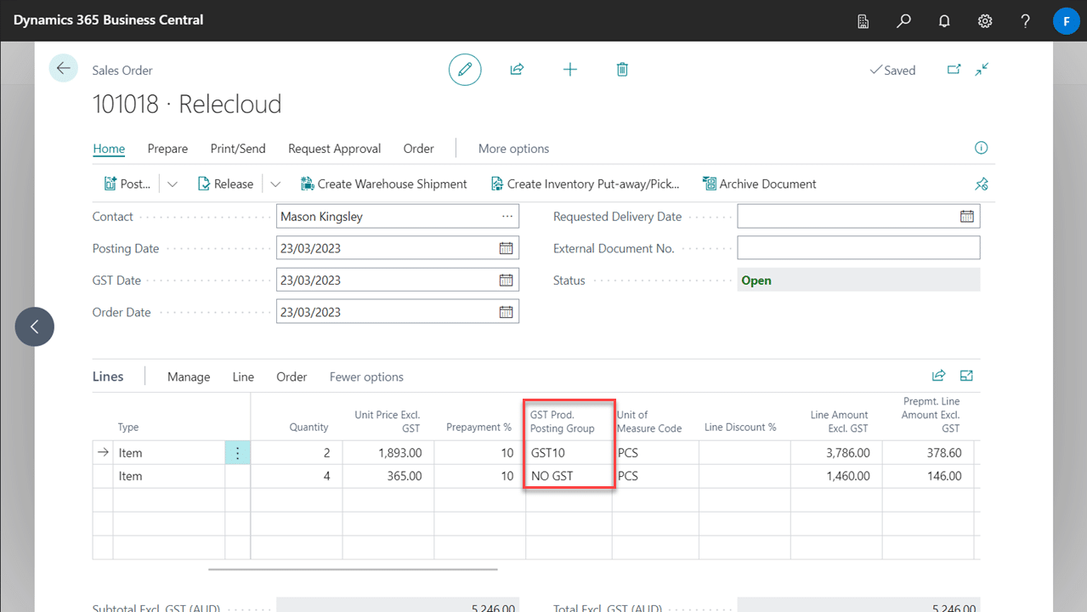Click the Release button
1087x612 pixels.
click(225, 184)
